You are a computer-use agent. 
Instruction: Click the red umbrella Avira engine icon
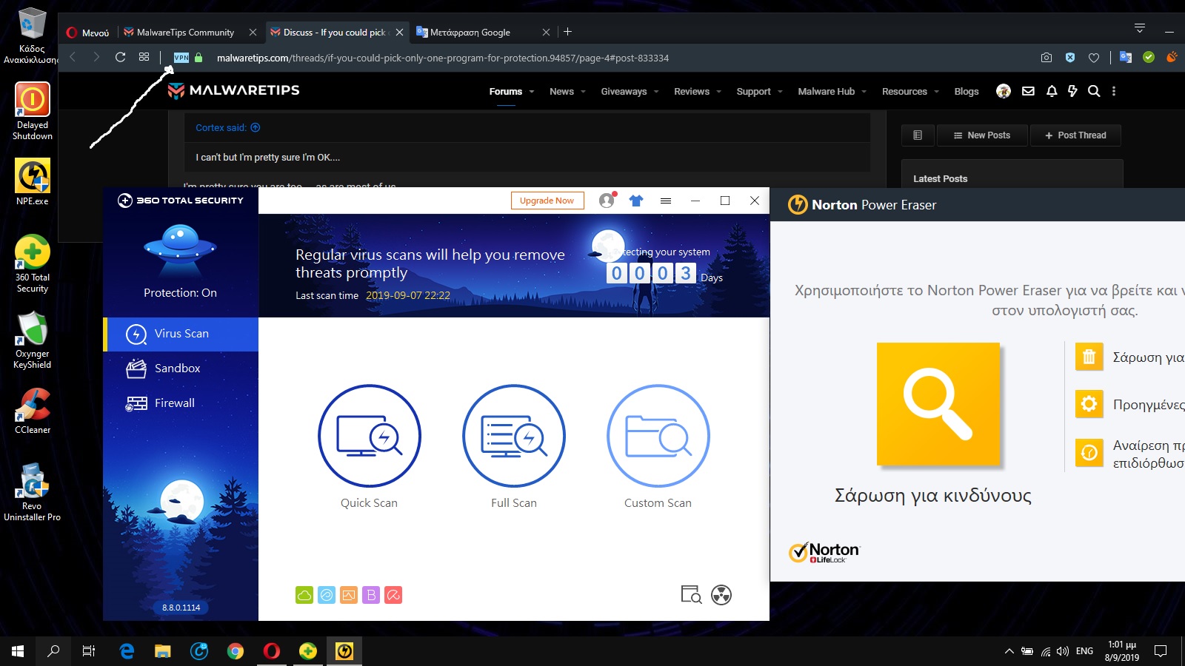coord(393,595)
